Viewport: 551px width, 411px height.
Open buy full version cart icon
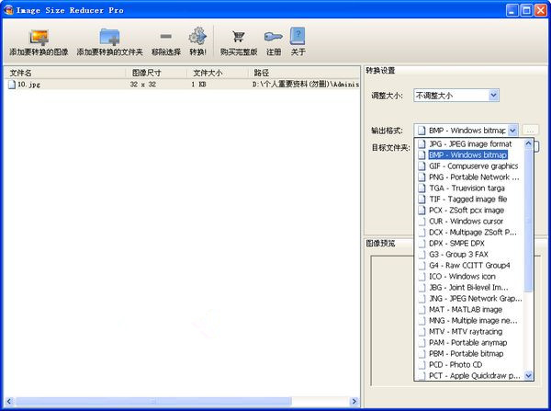coord(239,36)
